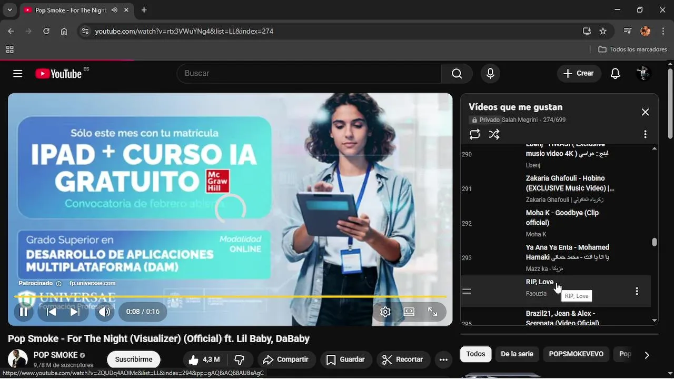Screen dimensions: 674x379
Task: Skip to the next video
Action: (x=75, y=312)
